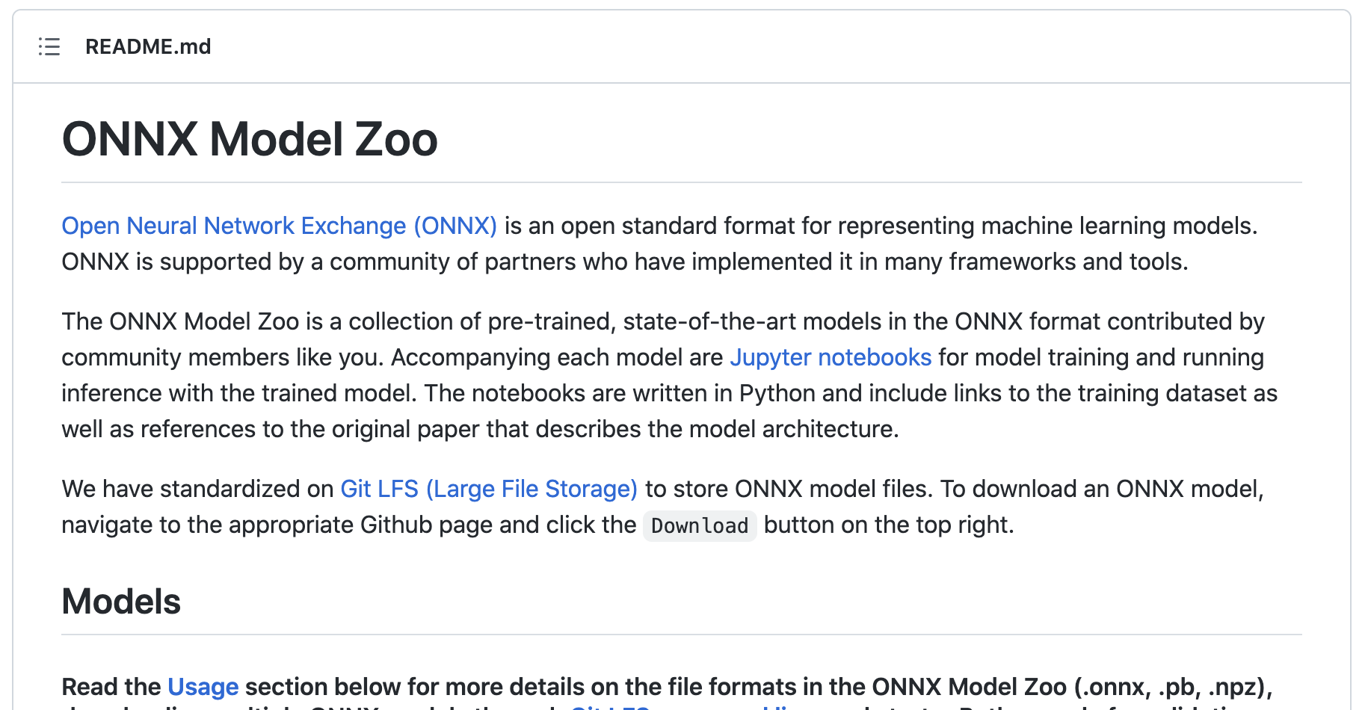Viewport: 1368px width, 710px height.
Task: Jump to the Usage section link
Action: (203, 686)
